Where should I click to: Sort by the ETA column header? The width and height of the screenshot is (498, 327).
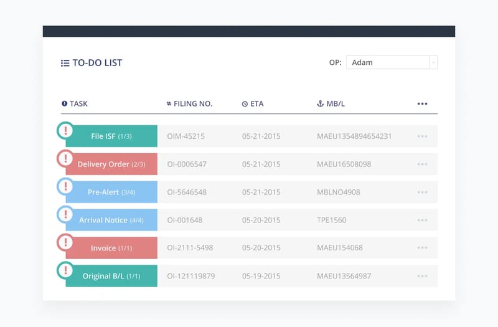[256, 104]
